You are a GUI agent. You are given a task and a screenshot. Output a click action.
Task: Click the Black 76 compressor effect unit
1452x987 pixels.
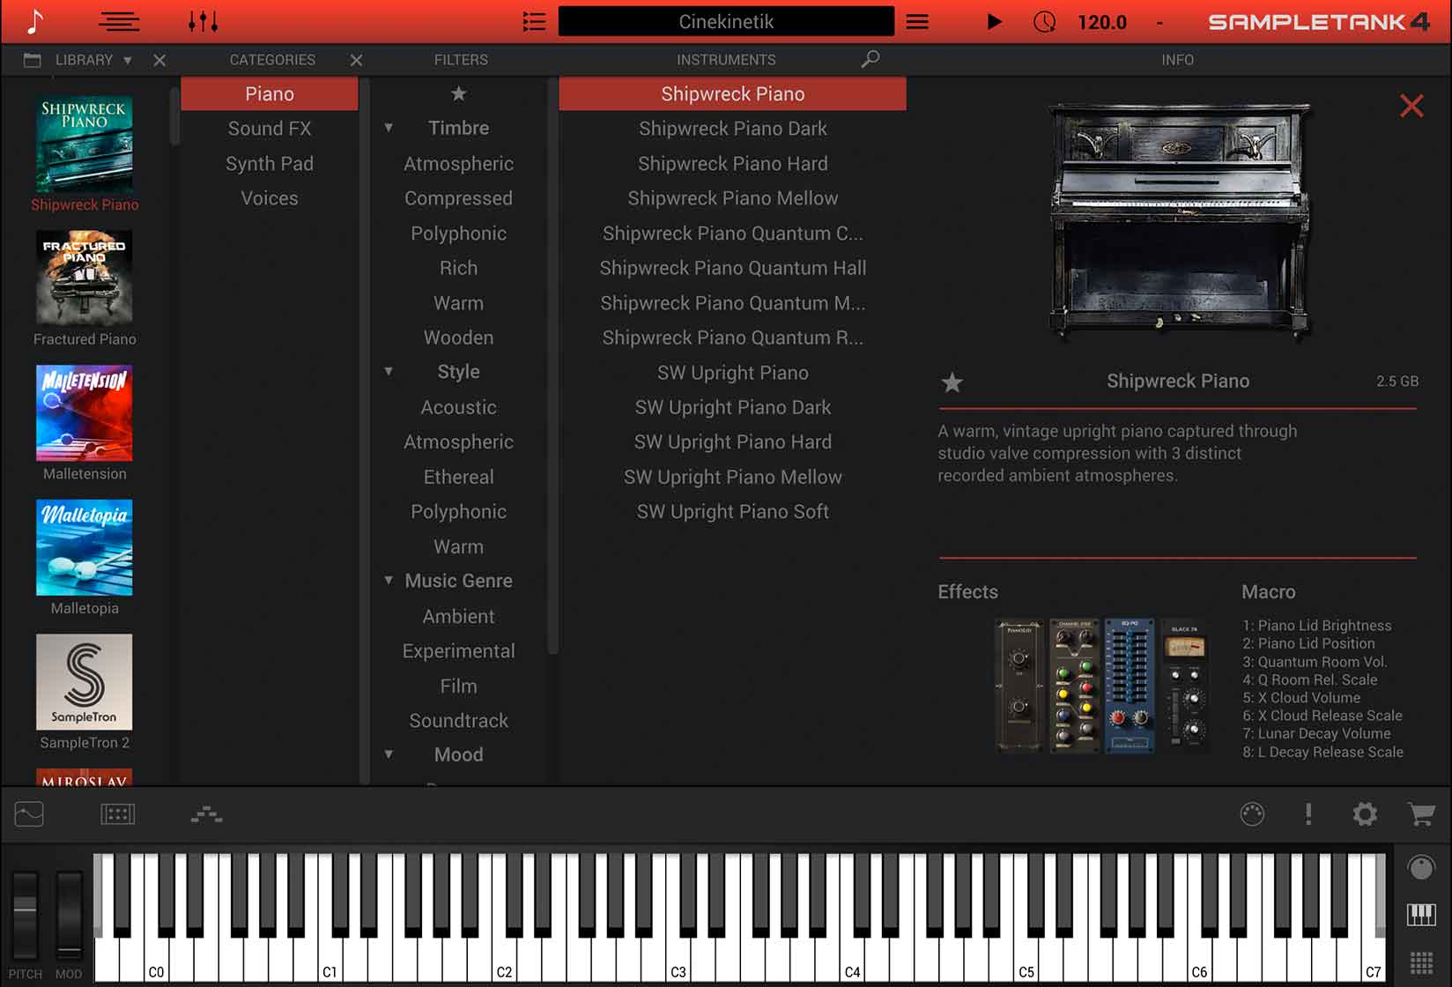(1184, 686)
